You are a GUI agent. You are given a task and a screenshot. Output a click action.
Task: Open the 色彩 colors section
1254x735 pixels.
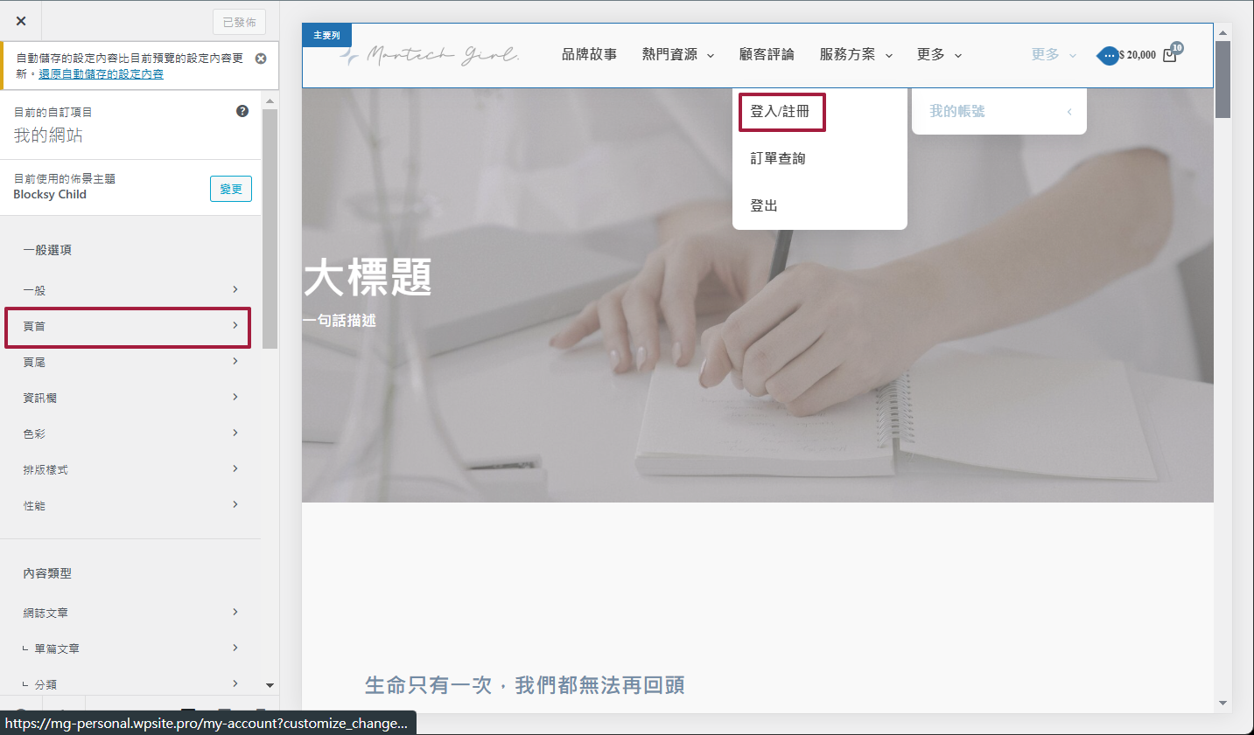[130, 433]
